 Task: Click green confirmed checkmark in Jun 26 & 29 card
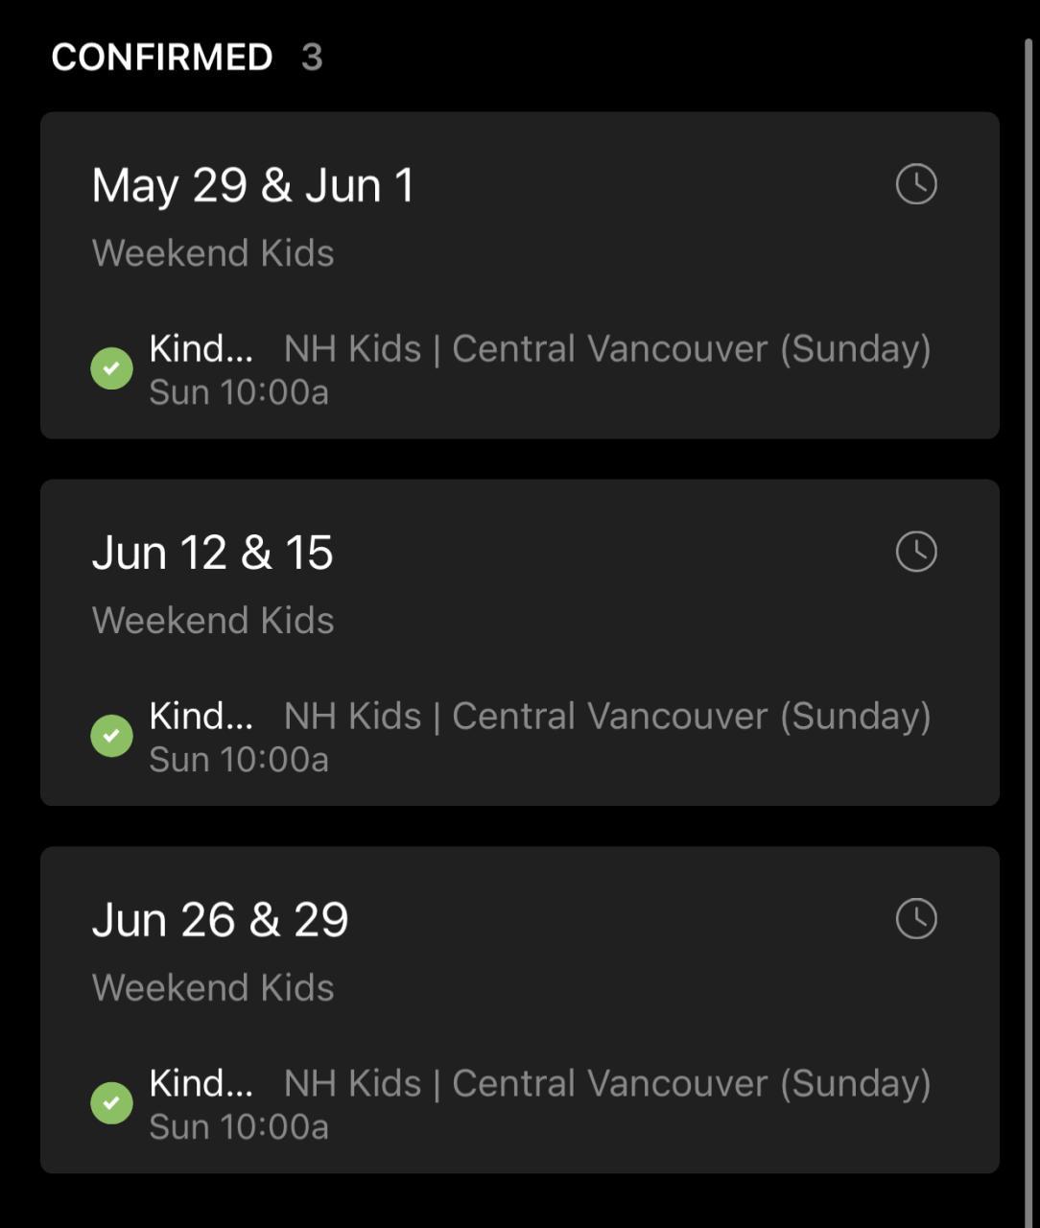point(111,1103)
